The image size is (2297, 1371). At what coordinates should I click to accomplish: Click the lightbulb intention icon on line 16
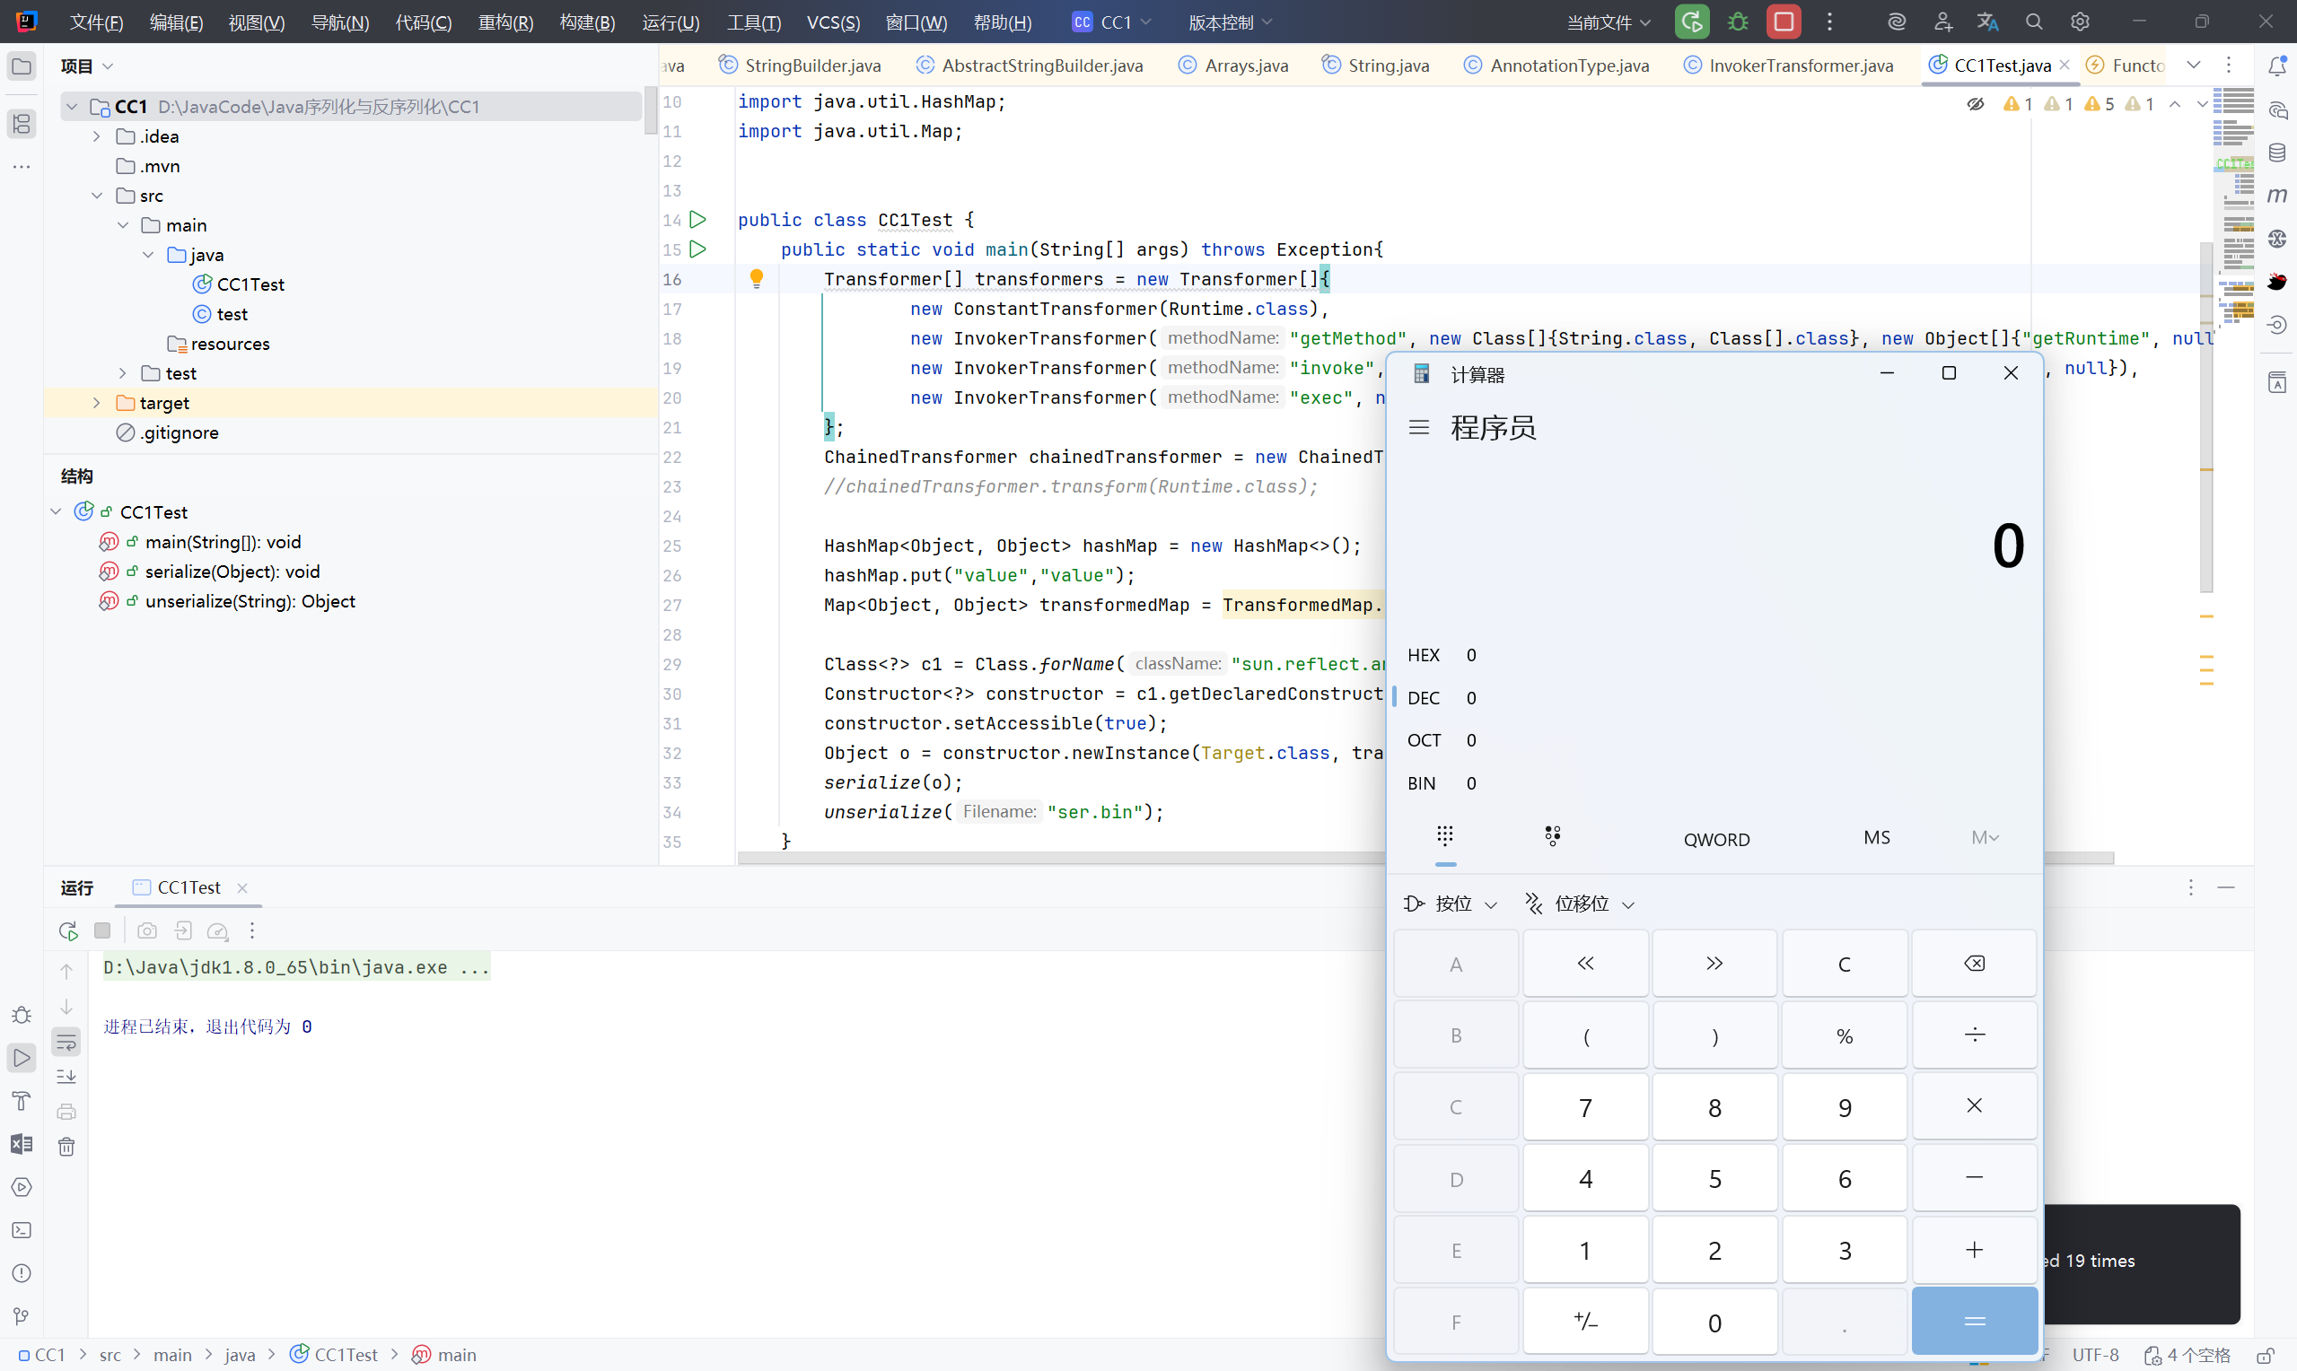756,278
